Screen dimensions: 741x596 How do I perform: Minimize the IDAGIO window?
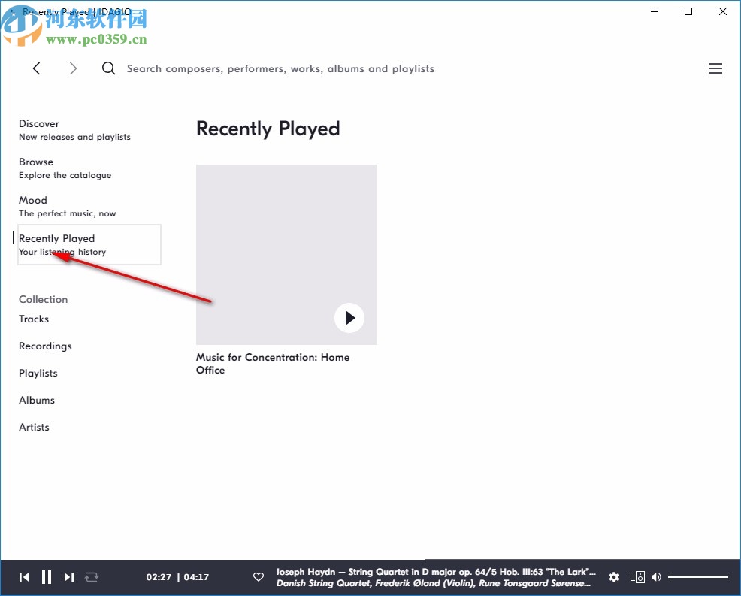click(655, 11)
